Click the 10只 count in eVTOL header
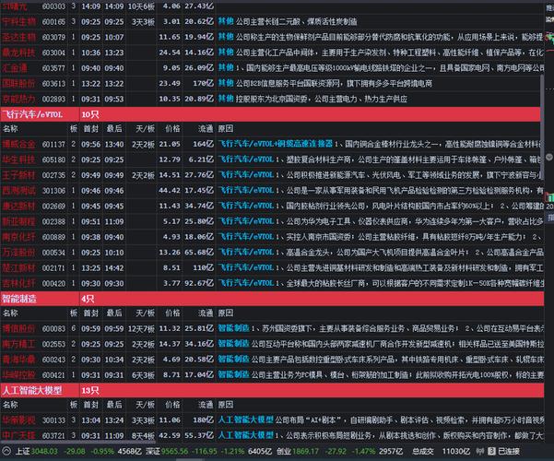 [x=90, y=114]
